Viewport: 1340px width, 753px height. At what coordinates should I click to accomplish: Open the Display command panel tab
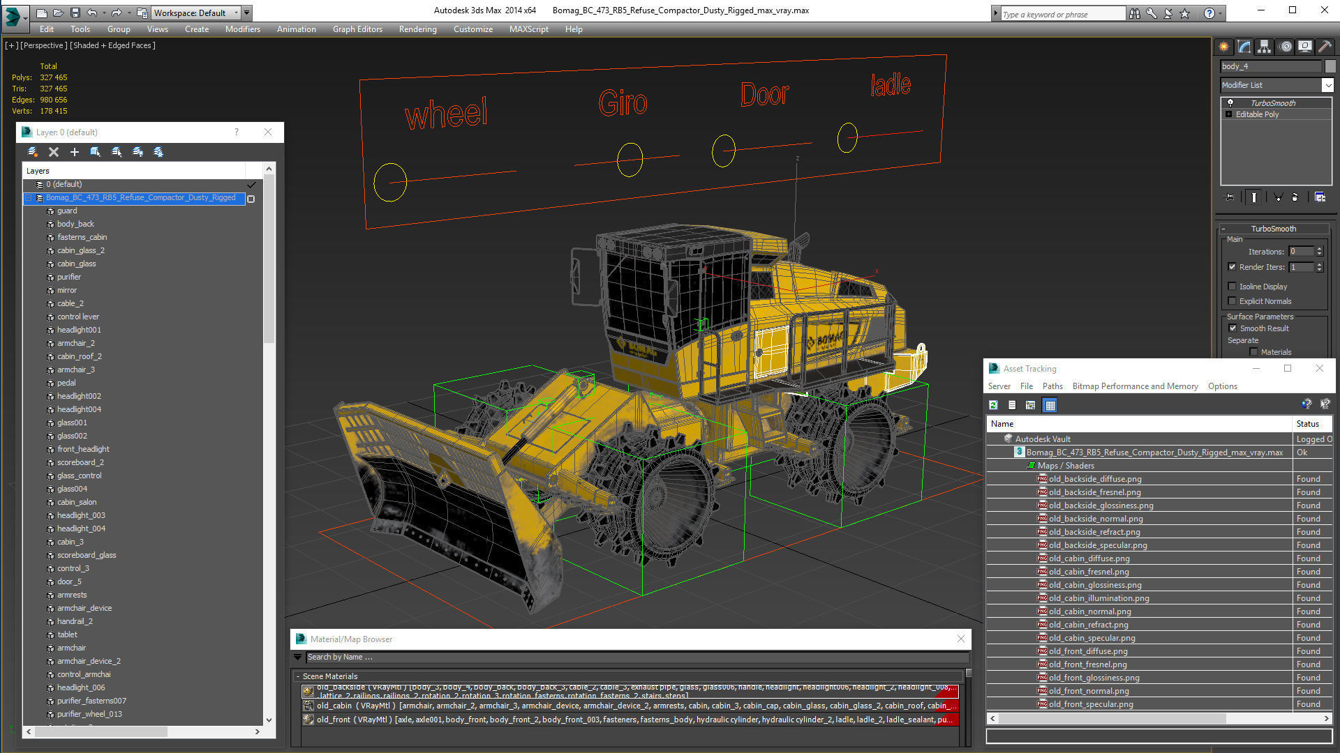tap(1304, 47)
